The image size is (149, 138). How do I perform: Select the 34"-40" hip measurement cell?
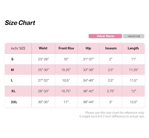point(89,80)
